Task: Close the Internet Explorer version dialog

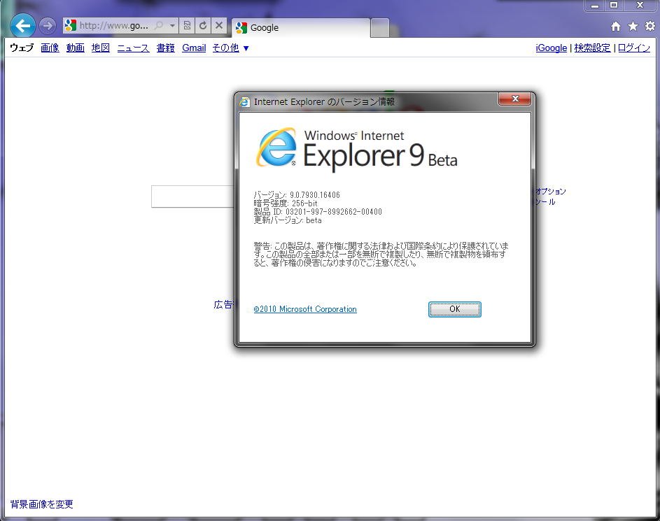Action: (515, 99)
